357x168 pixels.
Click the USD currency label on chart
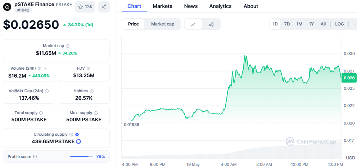point(350,158)
